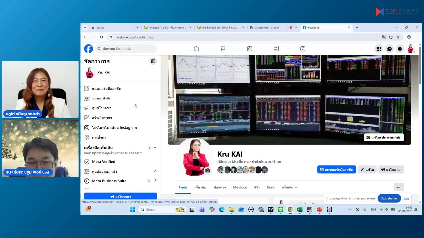
Task: Select the โพสต์ tab
Action: (183, 187)
